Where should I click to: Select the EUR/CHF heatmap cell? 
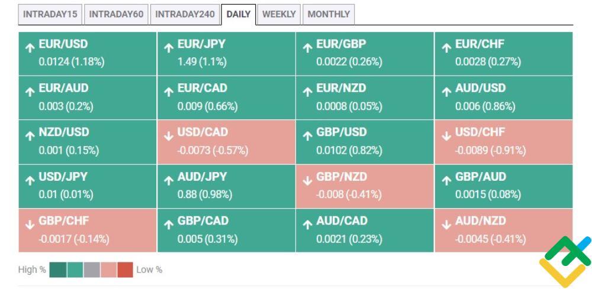click(x=504, y=54)
